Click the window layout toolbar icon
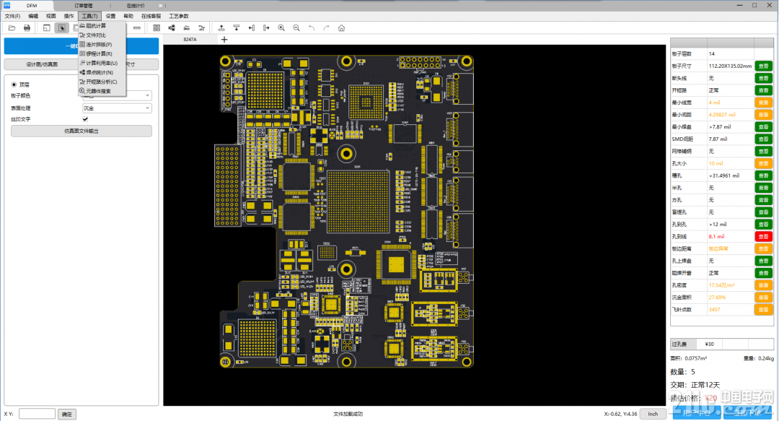 tap(46, 28)
